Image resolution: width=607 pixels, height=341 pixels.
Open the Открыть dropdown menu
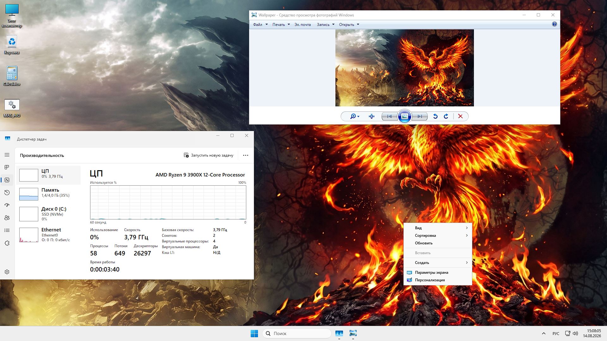coord(349,25)
